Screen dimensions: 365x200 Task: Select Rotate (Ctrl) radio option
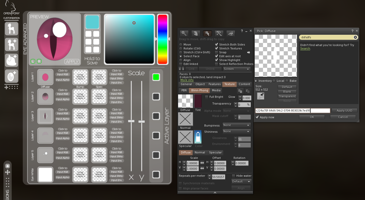[181, 48]
